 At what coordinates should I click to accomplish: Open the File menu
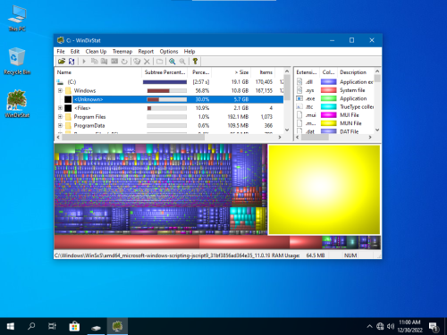pos(61,52)
